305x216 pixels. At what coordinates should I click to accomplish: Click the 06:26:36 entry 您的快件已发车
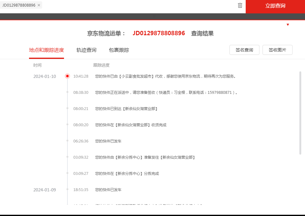[x=108, y=141]
